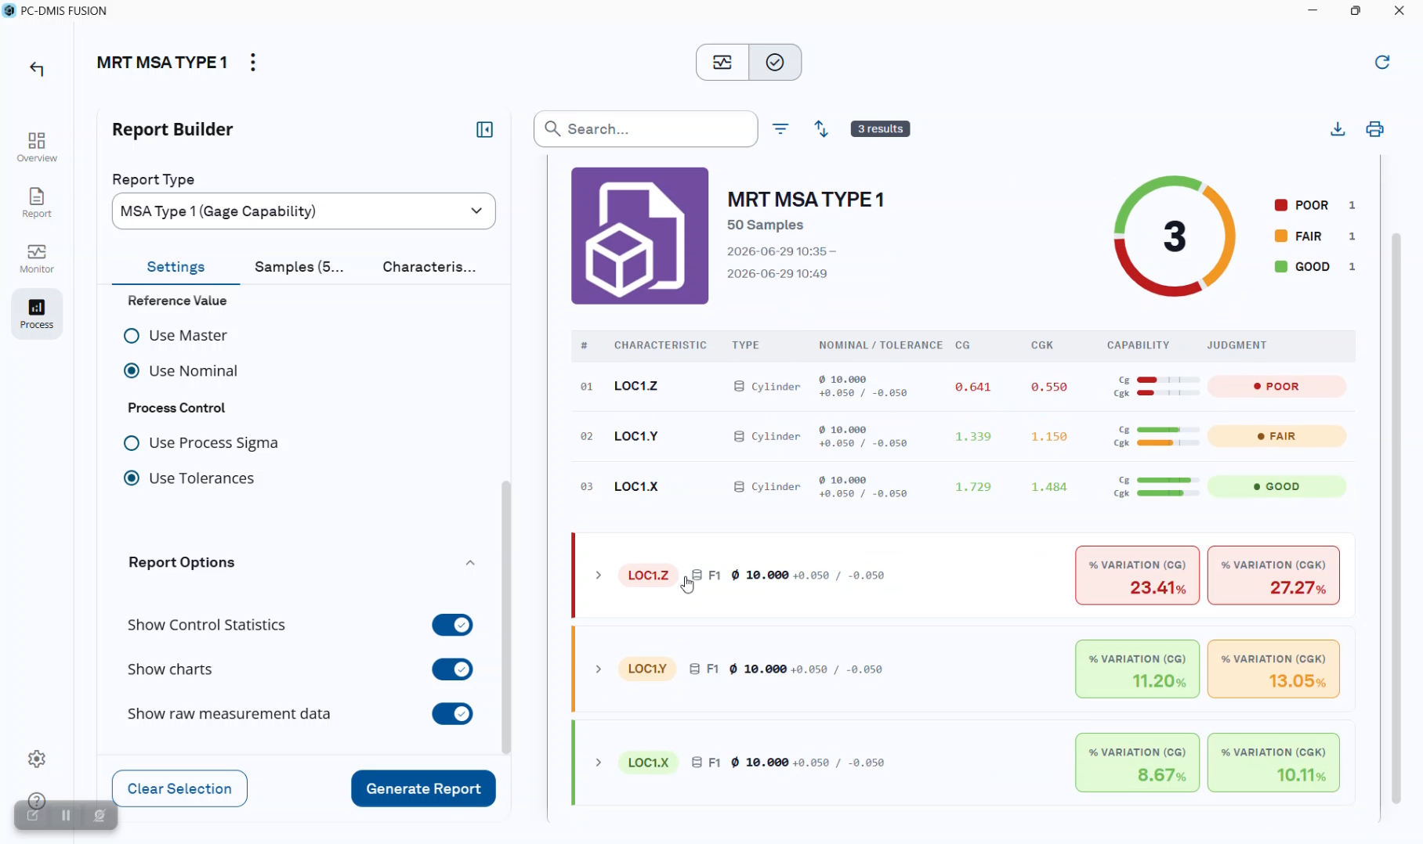Click the CG value 1.729 for LOC1.X
Image resolution: width=1423 pixels, height=844 pixels.
[x=972, y=486]
